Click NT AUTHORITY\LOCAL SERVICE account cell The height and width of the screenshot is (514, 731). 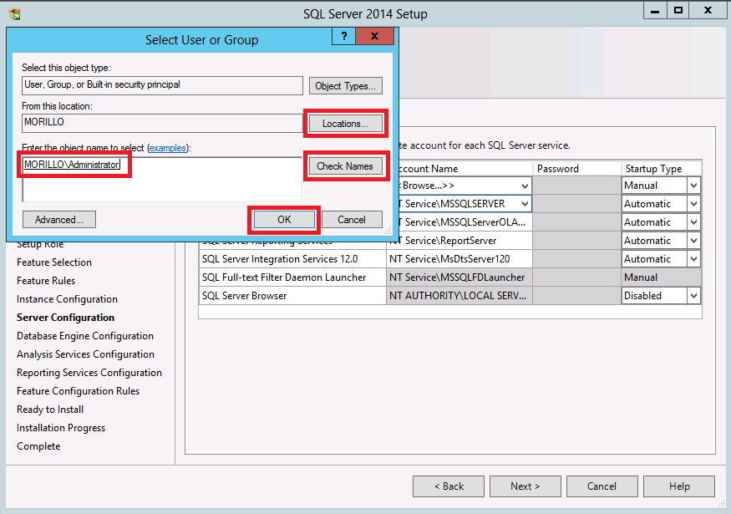tap(459, 296)
